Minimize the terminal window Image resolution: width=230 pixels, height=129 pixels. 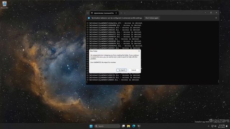coord(206,13)
